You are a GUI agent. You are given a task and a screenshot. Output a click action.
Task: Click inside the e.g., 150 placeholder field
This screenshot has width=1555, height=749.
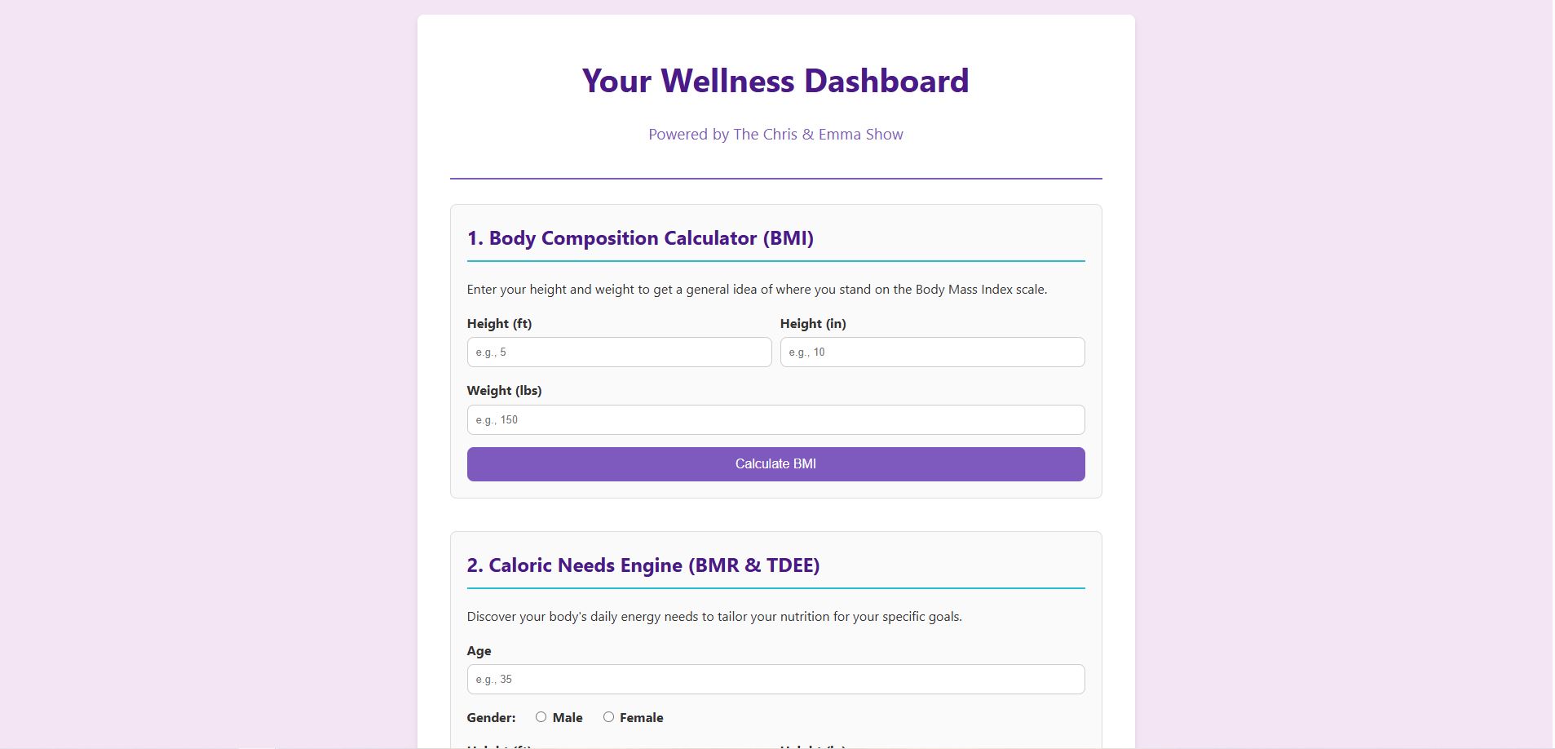tap(775, 419)
